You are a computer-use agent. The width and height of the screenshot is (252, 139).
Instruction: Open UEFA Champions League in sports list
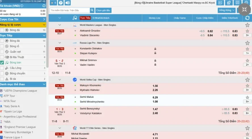point(20,91)
